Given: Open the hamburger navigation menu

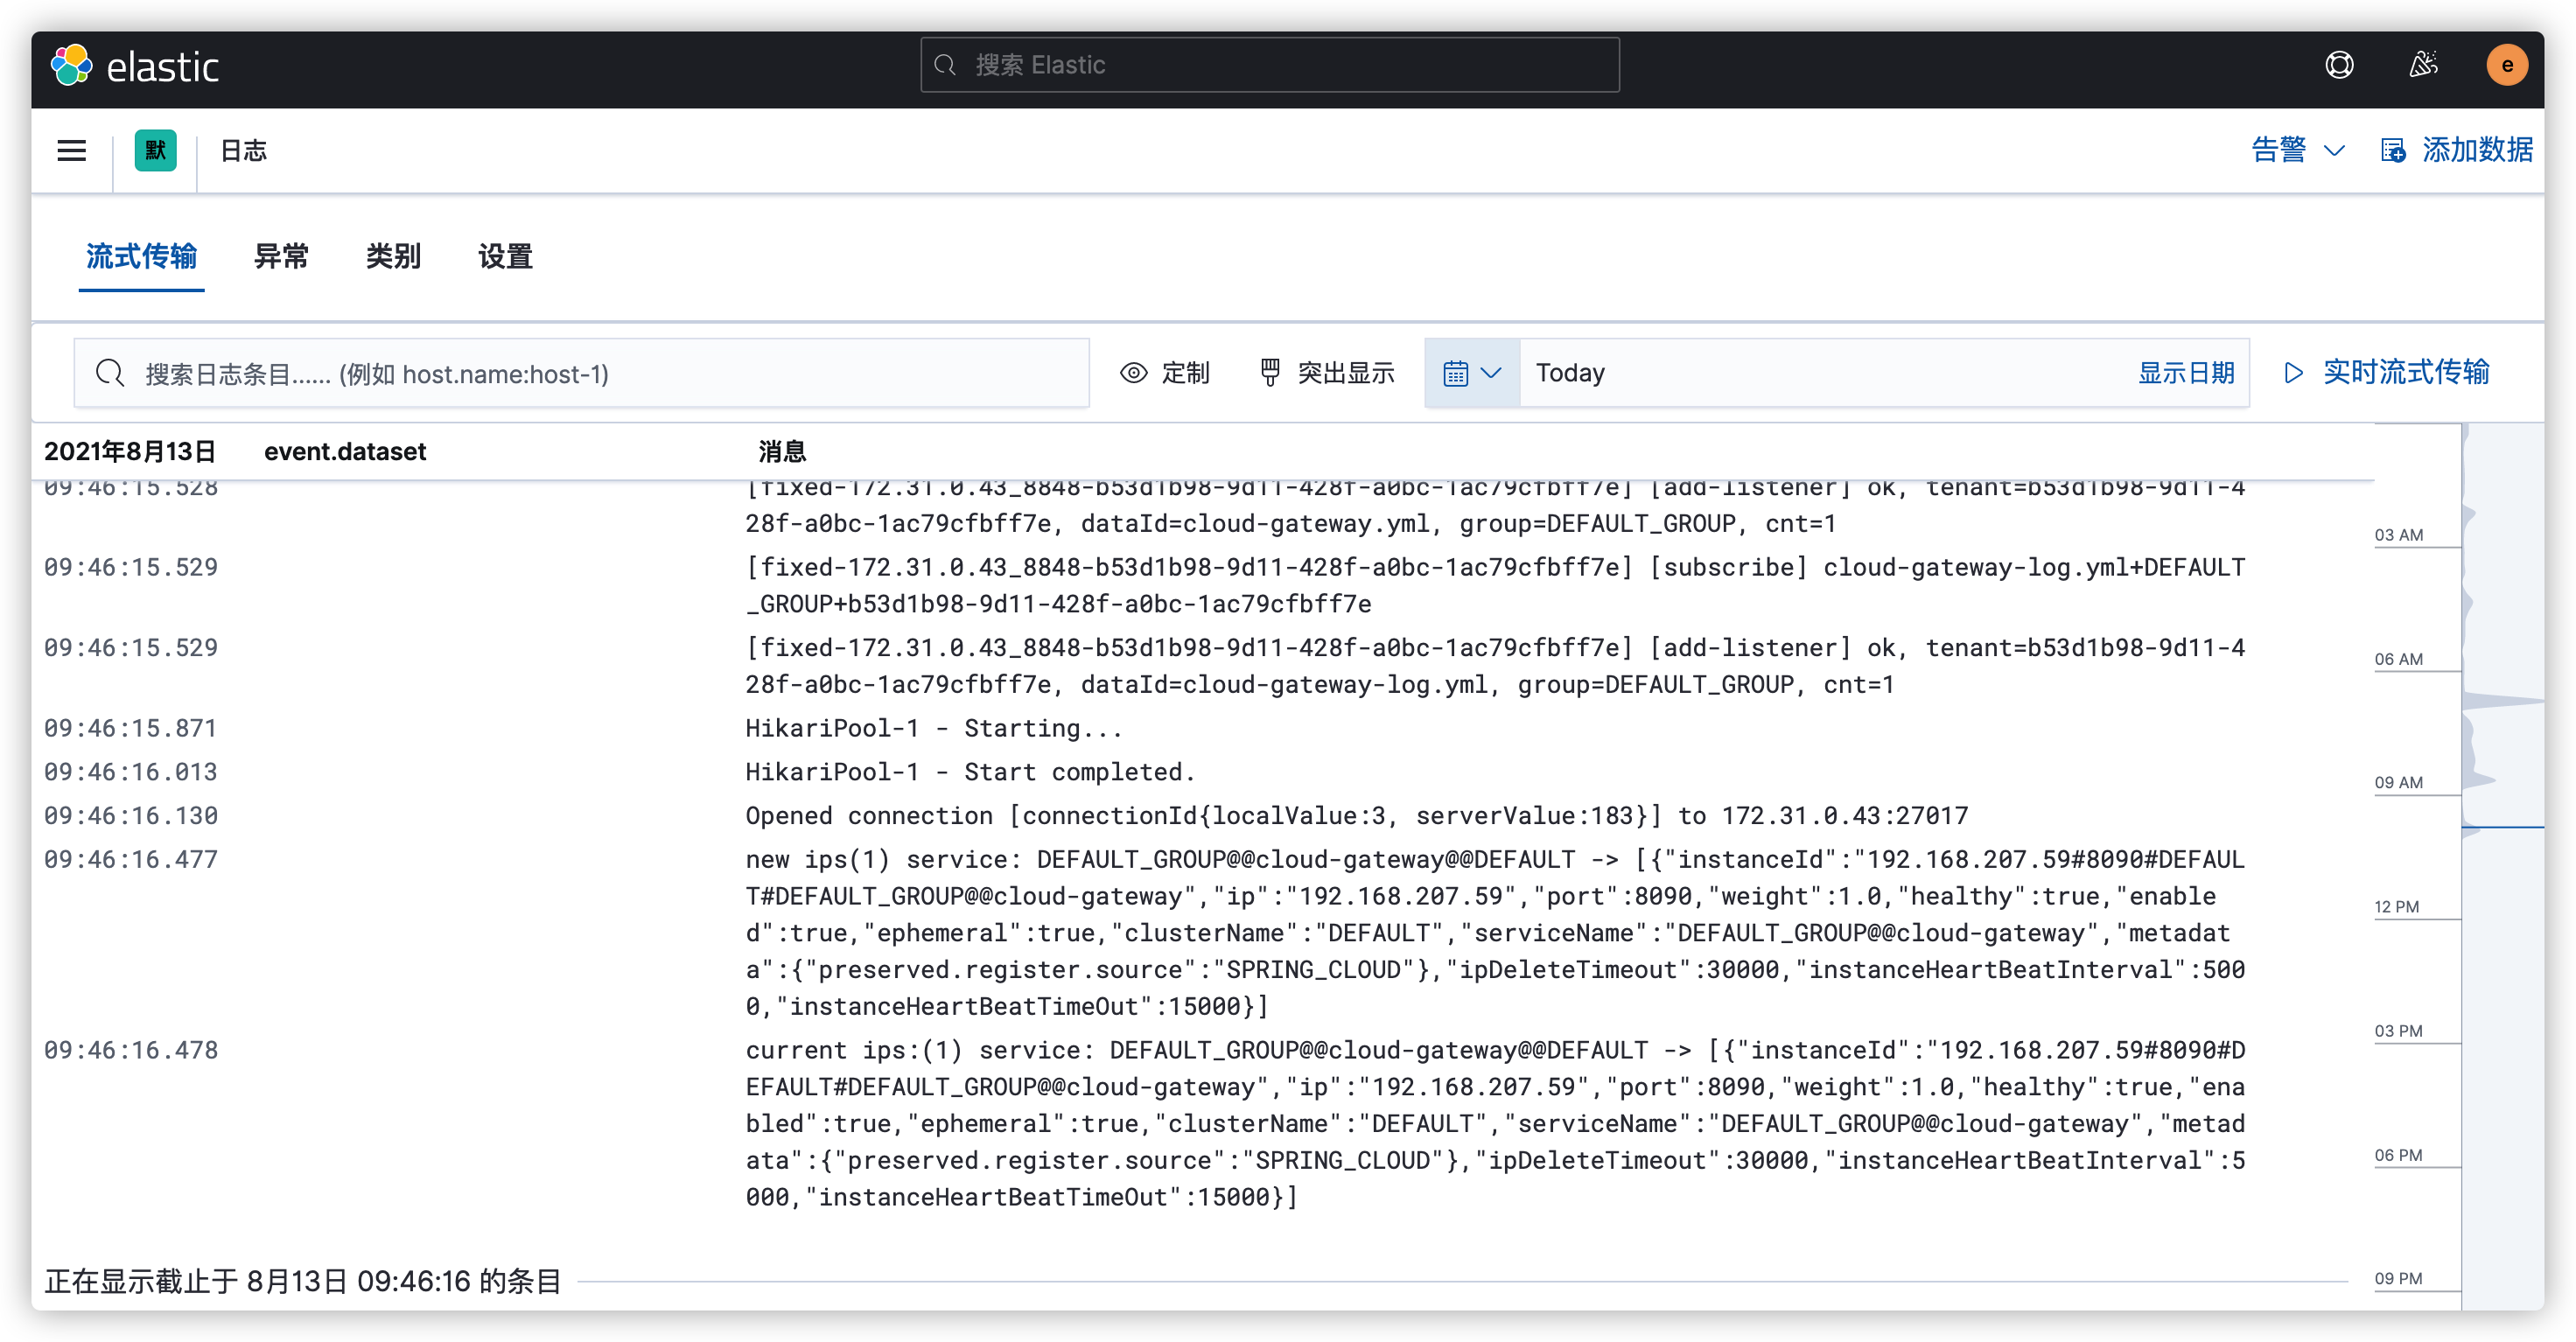Looking at the screenshot, I should pyautogui.click(x=72, y=150).
